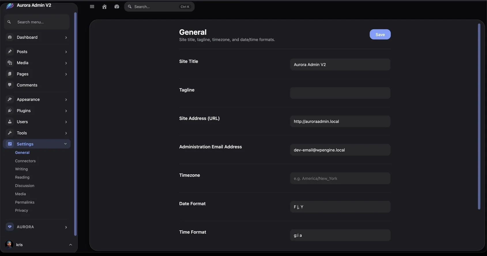487x256 pixels.
Task: Save the General settings
Action: point(380,34)
